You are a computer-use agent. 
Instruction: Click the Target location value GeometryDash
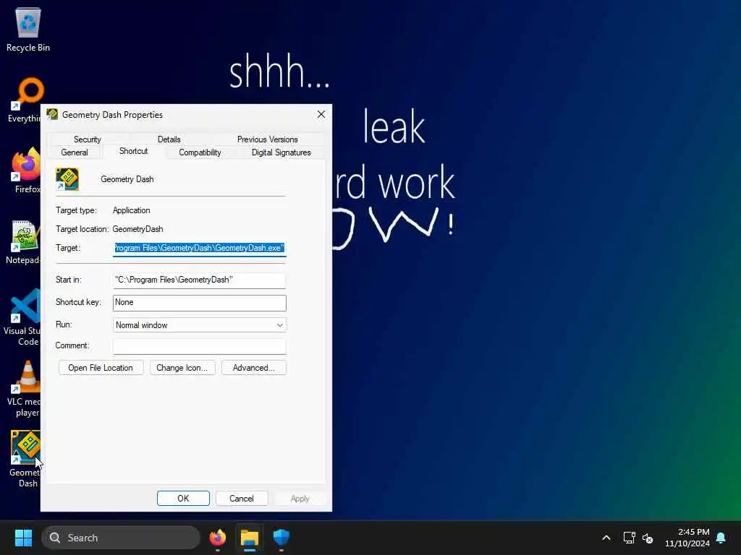tap(137, 229)
